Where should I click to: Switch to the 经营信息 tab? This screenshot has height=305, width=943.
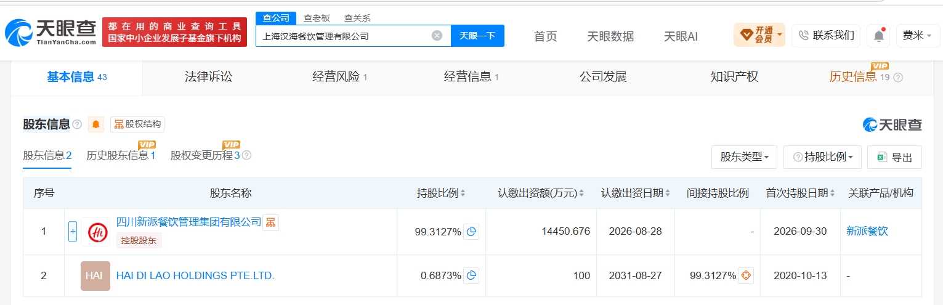point(471,77)
